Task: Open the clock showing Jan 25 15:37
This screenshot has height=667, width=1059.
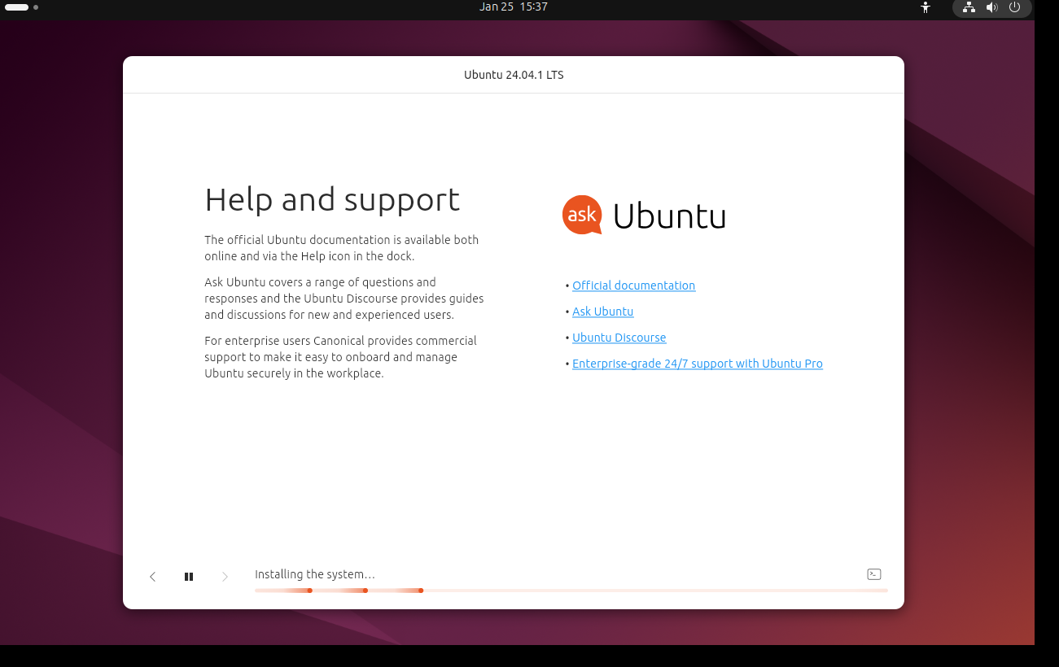Action: coord(513,7)
